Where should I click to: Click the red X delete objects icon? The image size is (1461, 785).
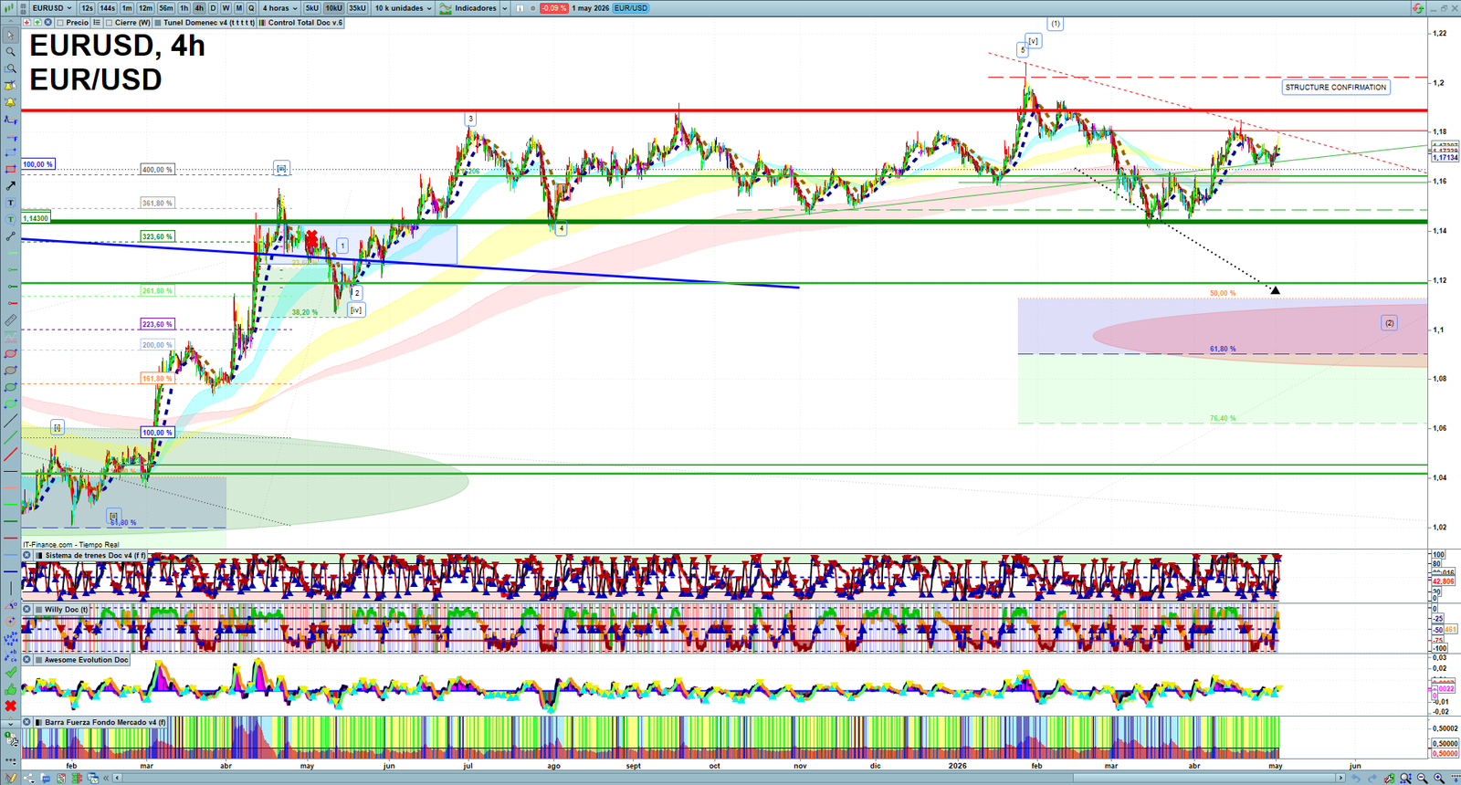click(x=10, y=706)
